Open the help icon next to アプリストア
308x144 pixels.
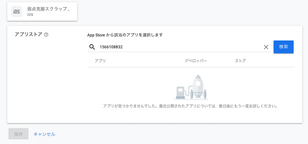[46, 35]
